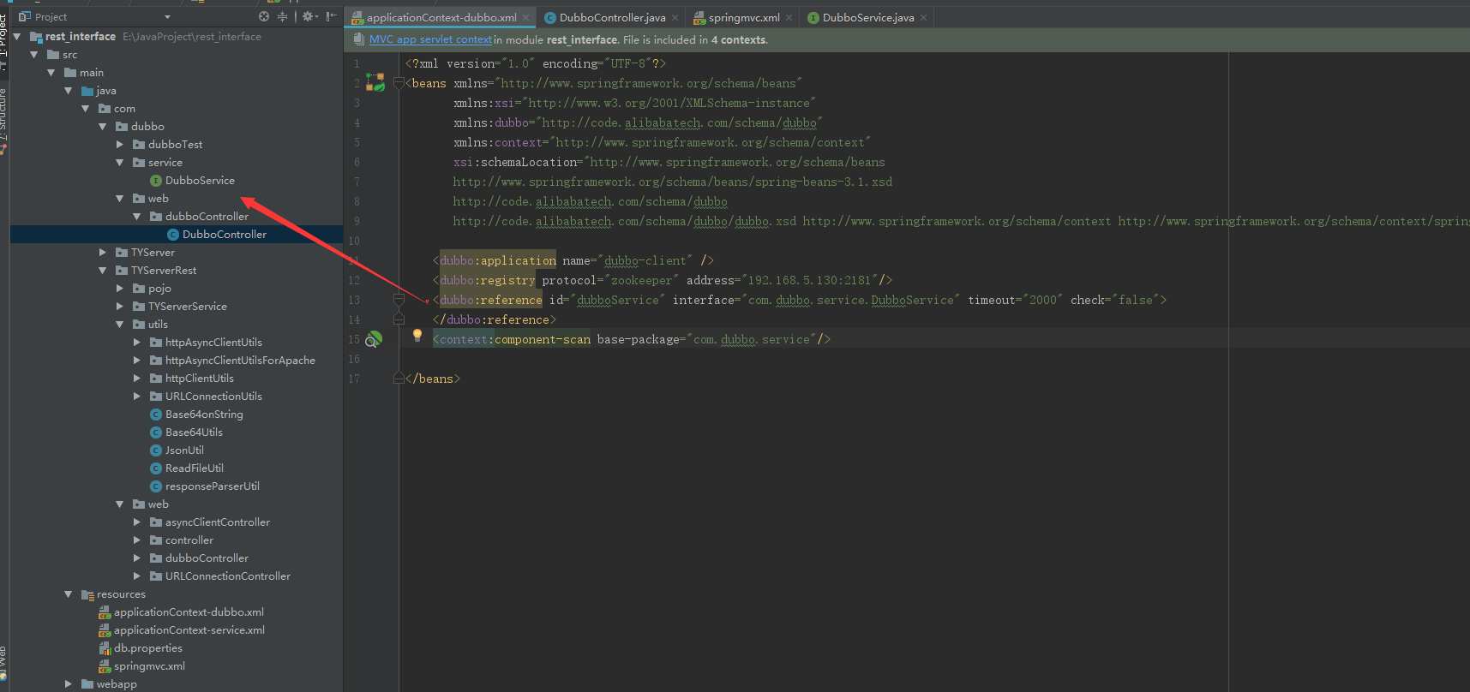Switch to the DubboService.java tab

click(867, 18)
